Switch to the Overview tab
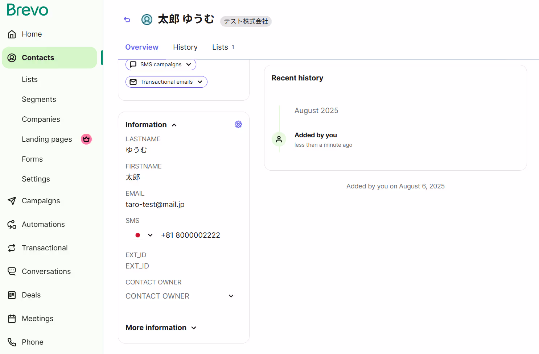The height and width of the screenshot is (354, 539). pyautogui.click(x=142, y=47)
